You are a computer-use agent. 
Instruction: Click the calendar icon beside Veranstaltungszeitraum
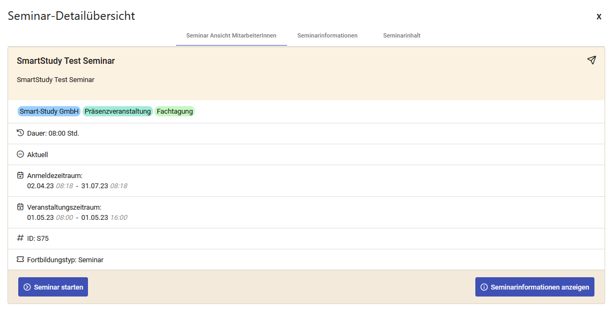coord(20,207)
